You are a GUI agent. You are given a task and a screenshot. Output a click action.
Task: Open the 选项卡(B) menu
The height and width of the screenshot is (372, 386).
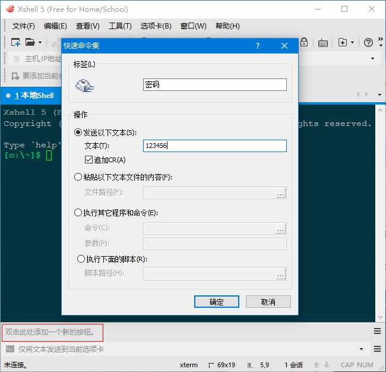pos(156,26)
